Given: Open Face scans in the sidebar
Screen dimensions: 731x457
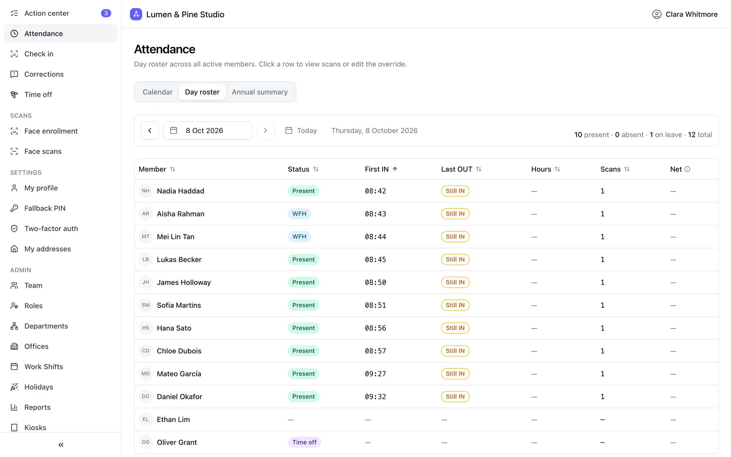Looking at the screenshot, I should click(60, 151).
